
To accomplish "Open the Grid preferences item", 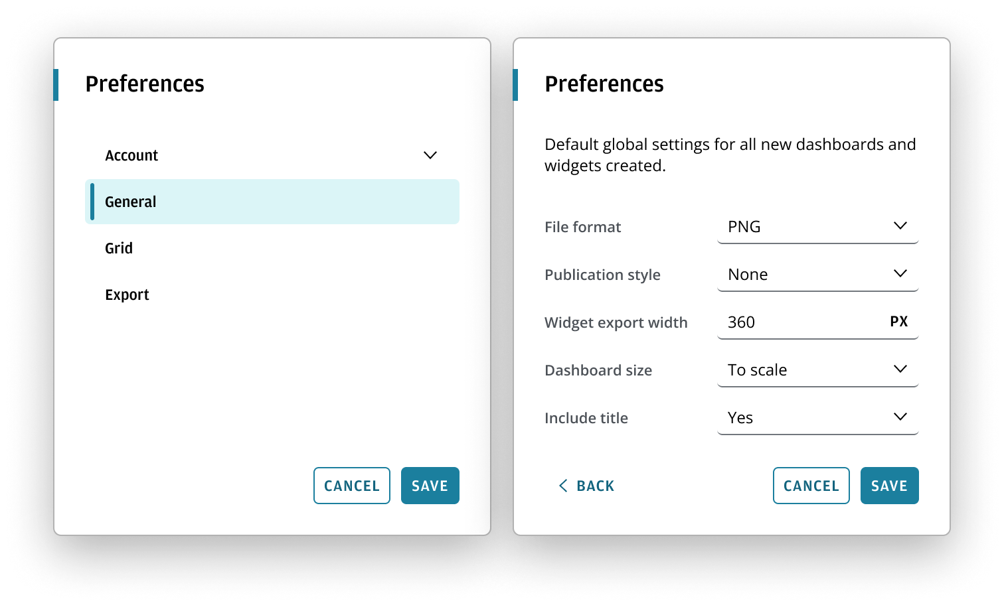I will point(120,248).
